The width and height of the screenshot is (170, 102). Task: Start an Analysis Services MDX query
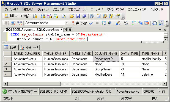(x=43, y=16)
